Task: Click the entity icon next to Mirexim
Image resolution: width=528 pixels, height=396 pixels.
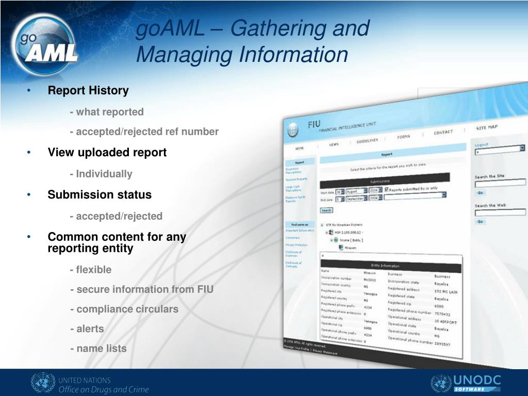Action: click(x=341, y=247)
